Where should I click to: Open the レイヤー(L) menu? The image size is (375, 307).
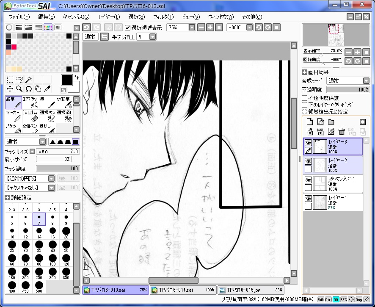[109, 17]
